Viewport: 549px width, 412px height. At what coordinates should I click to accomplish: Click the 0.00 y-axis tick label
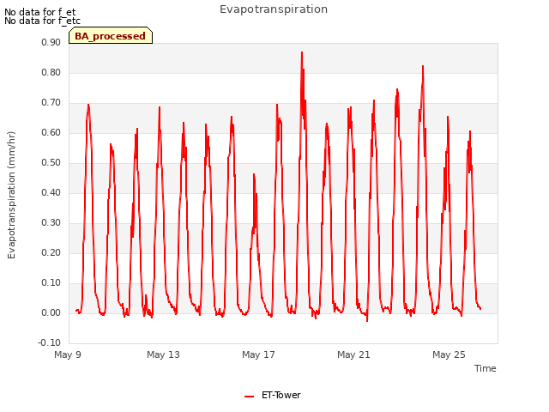click(51, 312)
